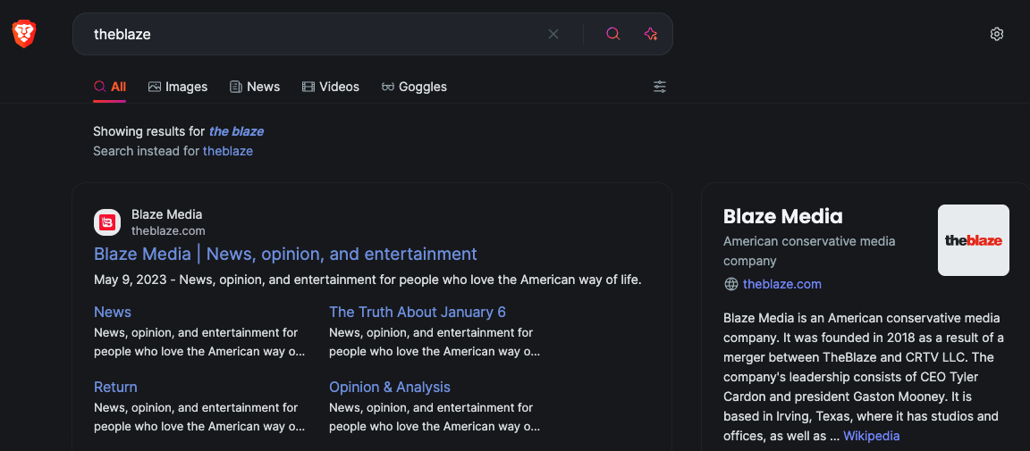The image size is (1030, 451).
Task: Open theblaze.com link in info panel
Action: 781,284
